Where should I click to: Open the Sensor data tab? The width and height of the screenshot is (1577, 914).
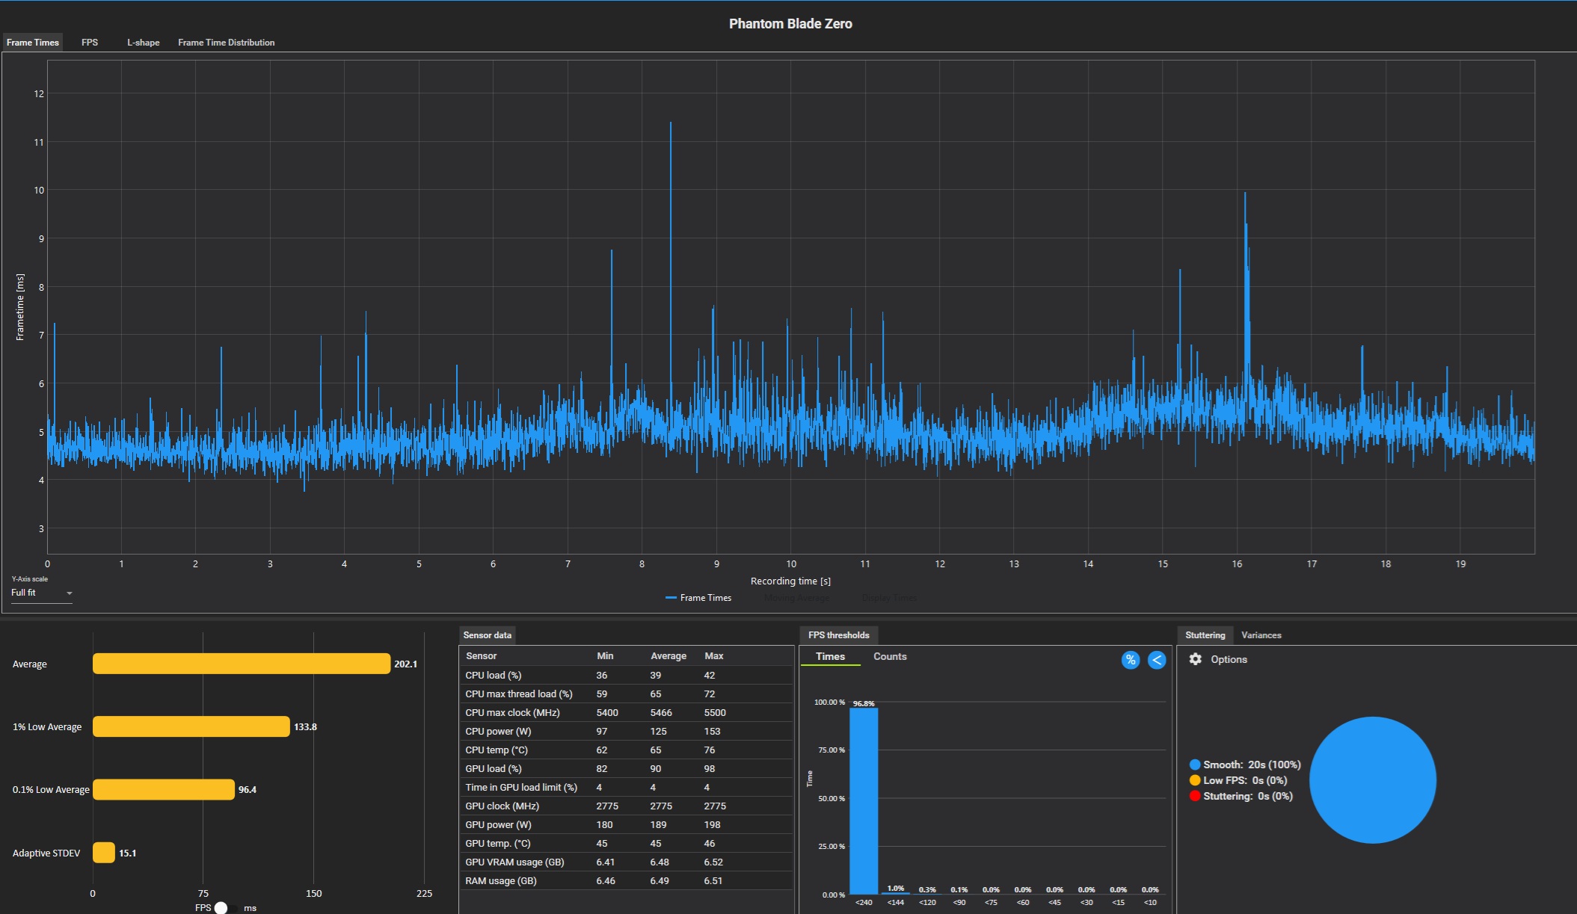click(x=488, y=635)
